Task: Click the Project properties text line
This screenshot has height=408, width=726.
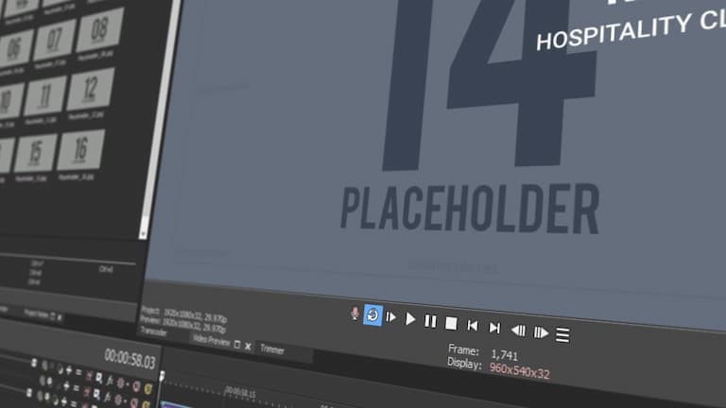Action: (x=183, y=314)
